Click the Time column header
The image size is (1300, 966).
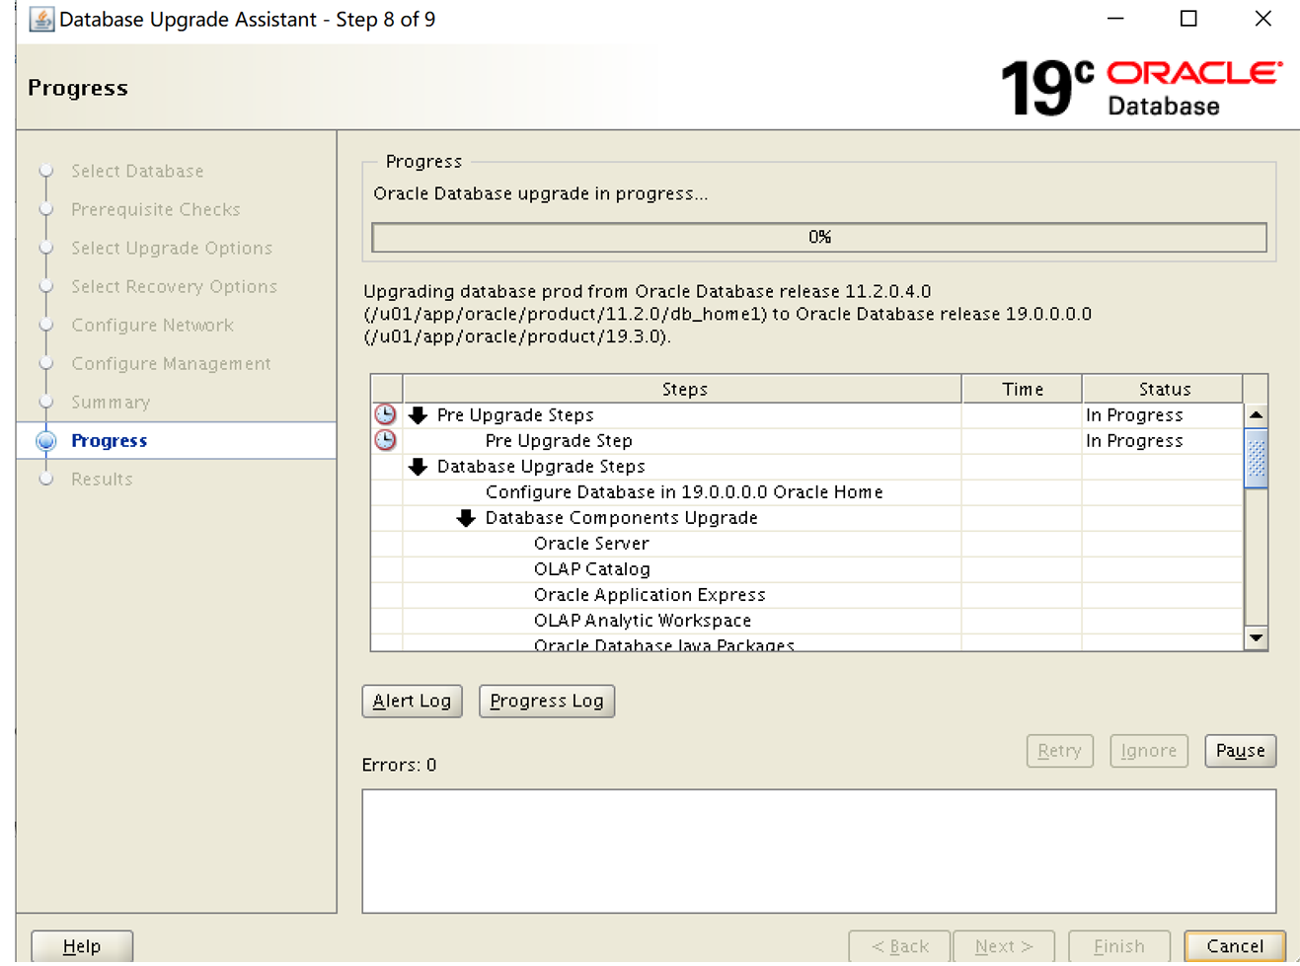(x=1022, y=389)
